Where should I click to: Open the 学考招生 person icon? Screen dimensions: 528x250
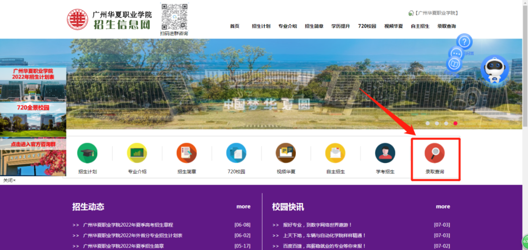click(x=385, y=153)
